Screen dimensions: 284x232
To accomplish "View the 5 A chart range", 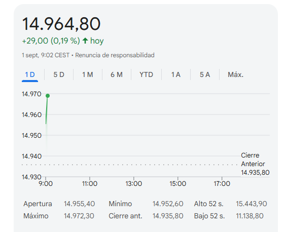I will pos(205,74).
